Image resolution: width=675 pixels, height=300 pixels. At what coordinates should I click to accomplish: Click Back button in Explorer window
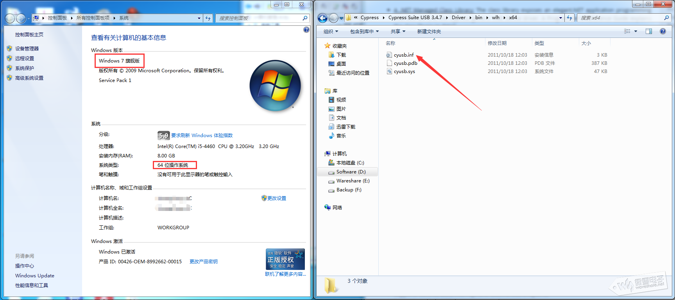coord(322,18)
